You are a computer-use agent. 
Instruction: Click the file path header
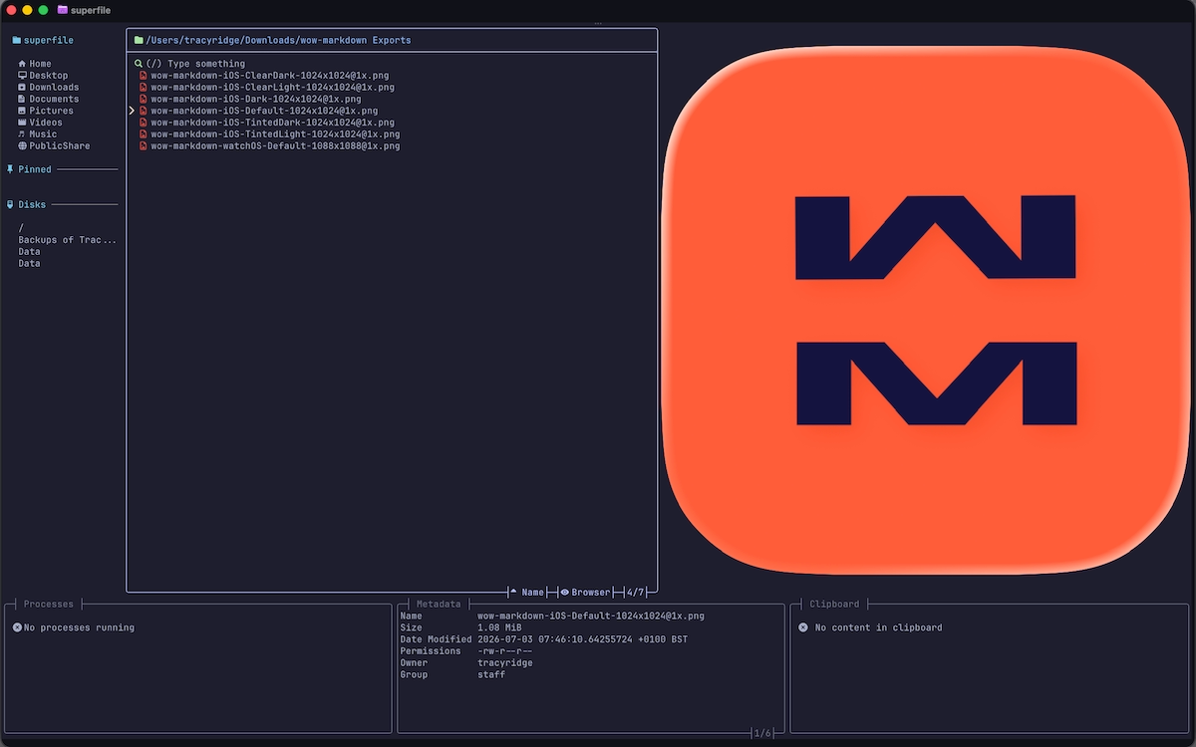(x=278, y=41)
